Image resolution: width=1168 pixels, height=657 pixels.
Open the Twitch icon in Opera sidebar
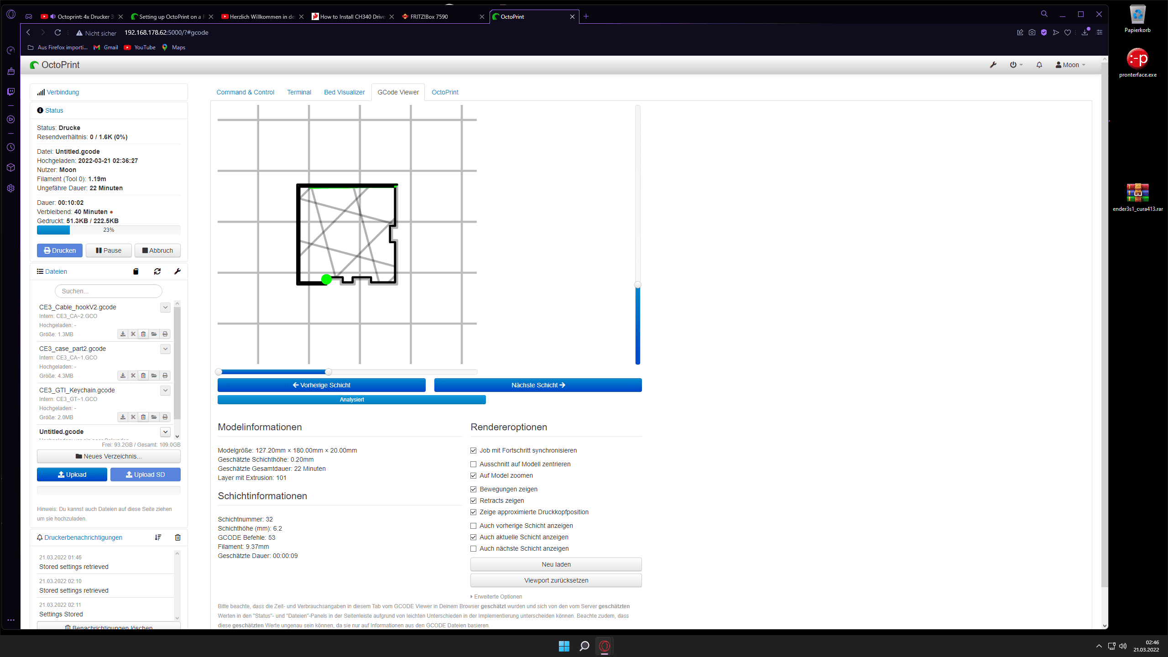(11, 92)
